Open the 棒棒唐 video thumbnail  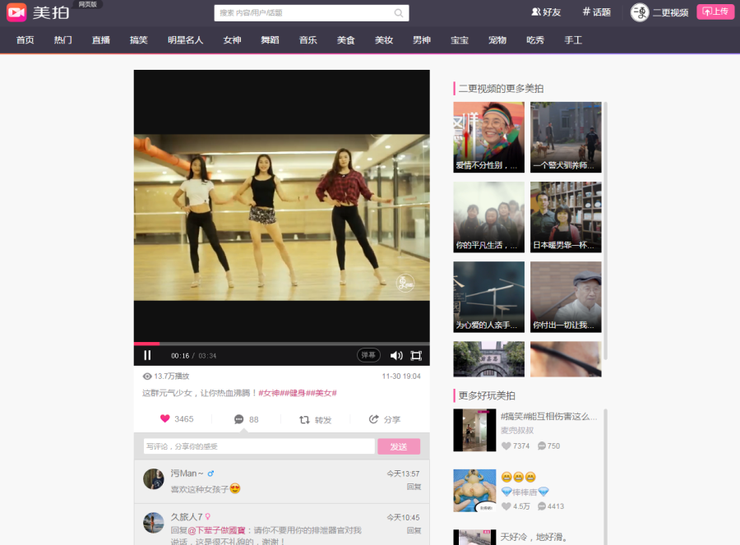474,490
